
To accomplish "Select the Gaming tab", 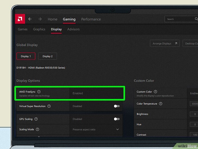I will point(69,19).
